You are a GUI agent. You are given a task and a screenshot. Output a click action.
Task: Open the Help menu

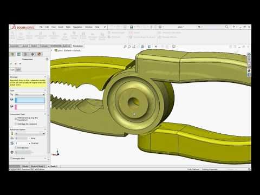[x=97, y=27]
